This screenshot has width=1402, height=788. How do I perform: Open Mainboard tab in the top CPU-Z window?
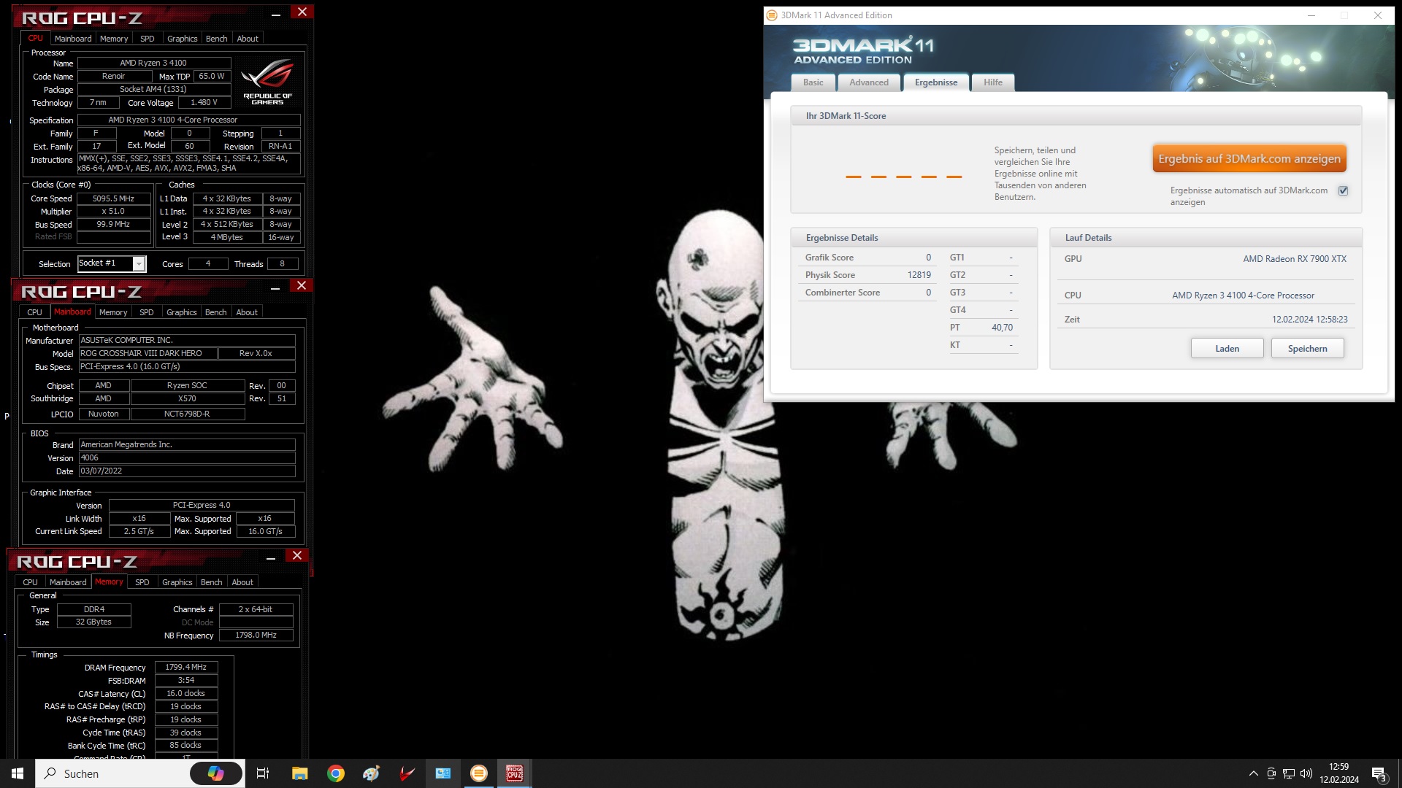click(x=73, y=39)
